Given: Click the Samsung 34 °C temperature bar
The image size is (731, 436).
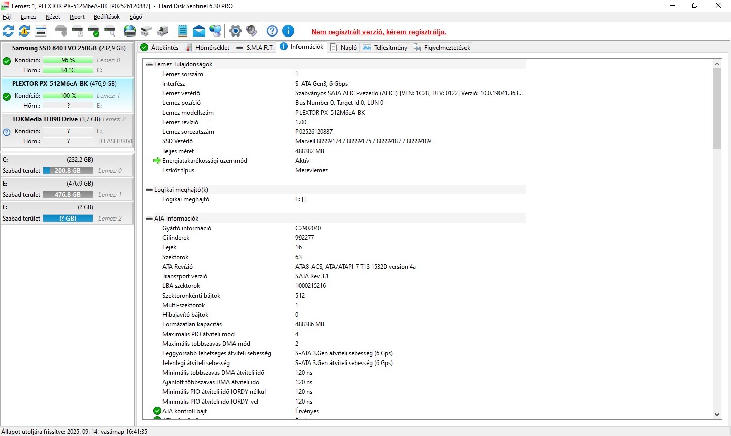Looking at the screenshot, I should [x=68, y=70].
